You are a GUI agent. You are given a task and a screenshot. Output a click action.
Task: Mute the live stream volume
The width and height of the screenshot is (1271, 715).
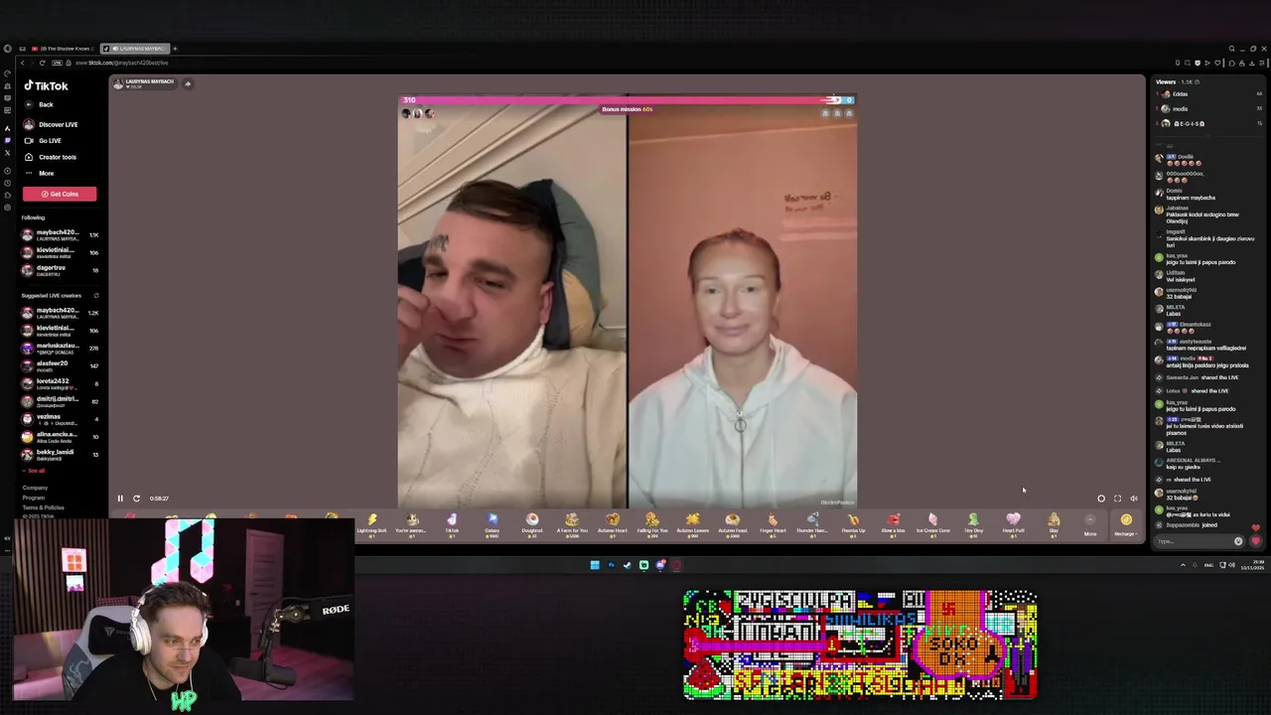pos(1134,499)
